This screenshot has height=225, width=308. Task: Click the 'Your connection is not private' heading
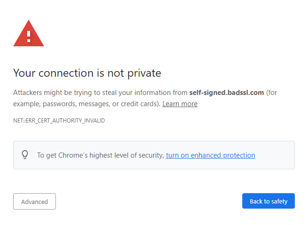[x=87, y=73]
